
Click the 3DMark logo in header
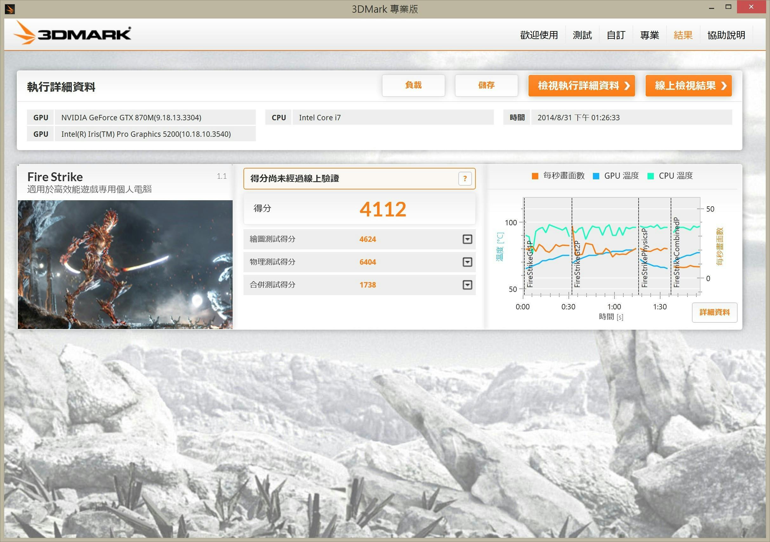tap(72, 34)
